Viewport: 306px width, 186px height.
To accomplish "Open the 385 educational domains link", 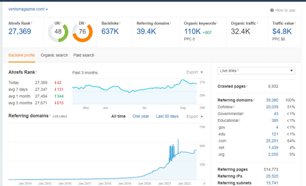I will pyautogui.click(x=275, y=120).
